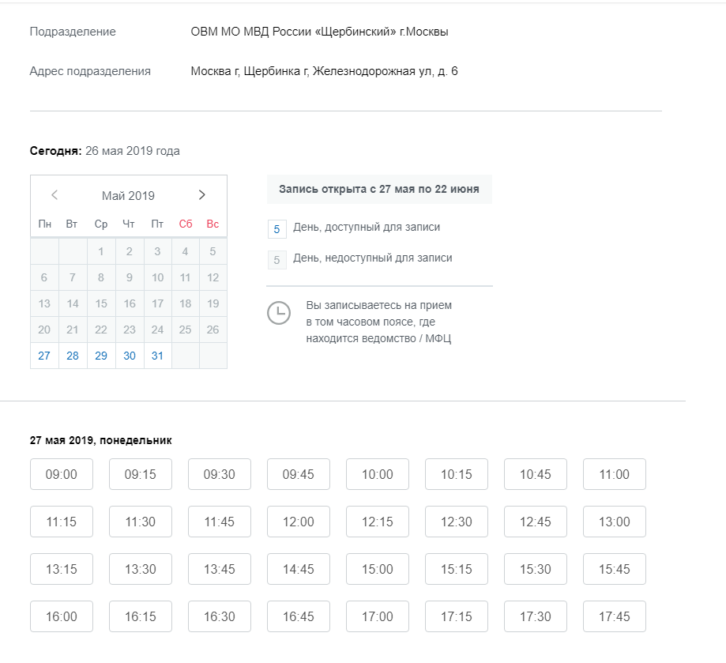Choose May 30 in the calendar
This screenshot has width=726, height=663.
point(130,356)
